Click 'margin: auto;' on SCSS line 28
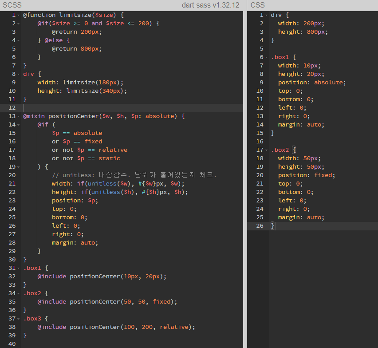The height and width of the screenshot is (348, 378). pos(75,243)
